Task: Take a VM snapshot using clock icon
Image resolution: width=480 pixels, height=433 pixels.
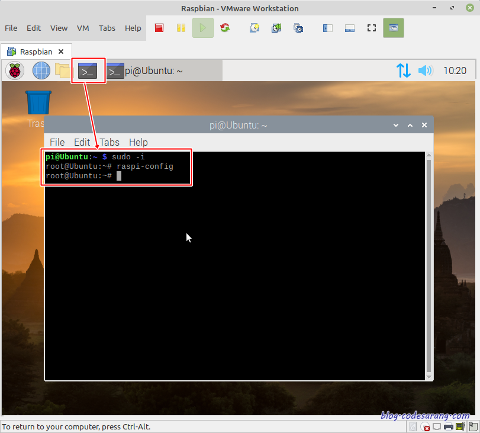Action: [x=255, y=28]
